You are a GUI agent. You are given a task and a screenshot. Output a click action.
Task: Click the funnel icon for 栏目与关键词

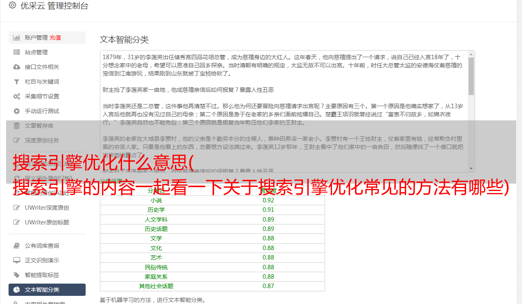[x=17, y=82]
